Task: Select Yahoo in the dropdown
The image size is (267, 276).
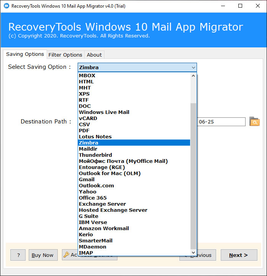Action: point(134,192)
